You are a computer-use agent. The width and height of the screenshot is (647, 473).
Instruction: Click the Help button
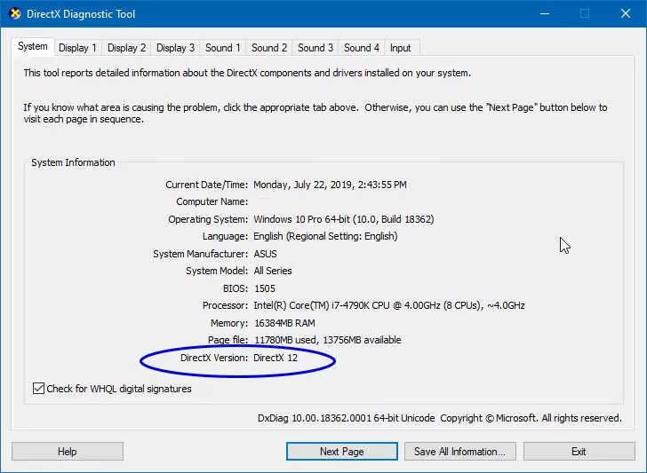[68, 452]
